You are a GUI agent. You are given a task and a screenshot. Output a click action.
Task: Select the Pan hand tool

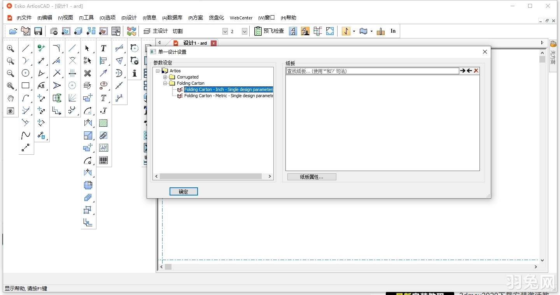[x=11, y=98]
